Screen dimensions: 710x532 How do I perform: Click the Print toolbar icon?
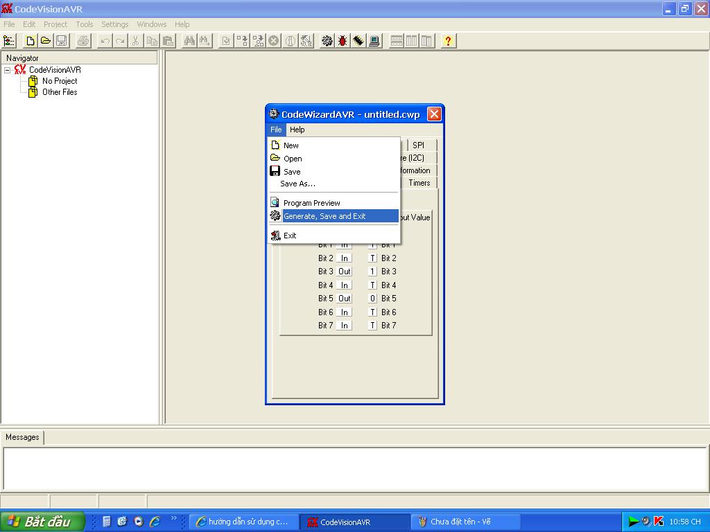pos(83,41)
